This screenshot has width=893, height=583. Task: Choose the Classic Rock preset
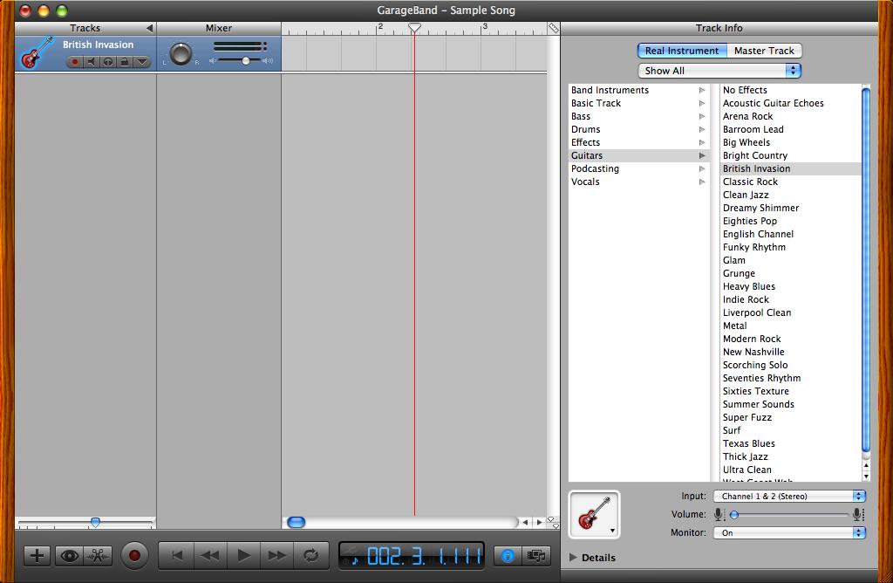pos(790,182)
